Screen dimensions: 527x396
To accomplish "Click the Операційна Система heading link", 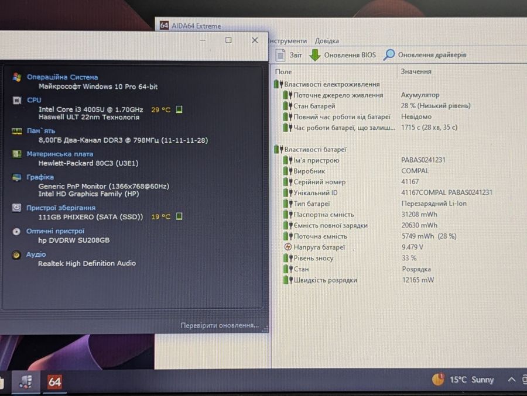I will [x=63, y=77].
